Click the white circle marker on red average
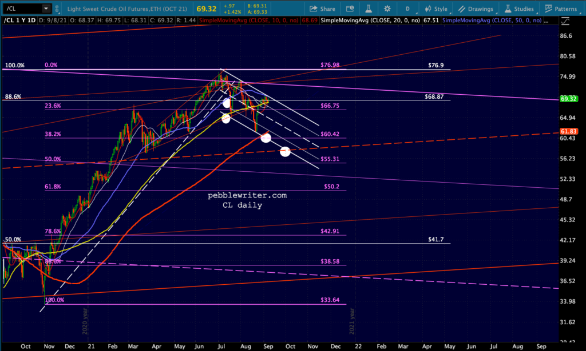The image size is (586, 351). (x=266, y=138)
